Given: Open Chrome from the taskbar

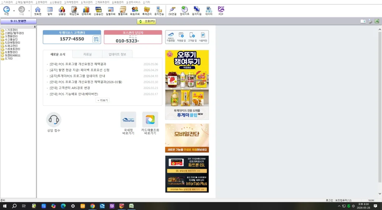Looking at the screenshot, I should (x=92, y=206).
